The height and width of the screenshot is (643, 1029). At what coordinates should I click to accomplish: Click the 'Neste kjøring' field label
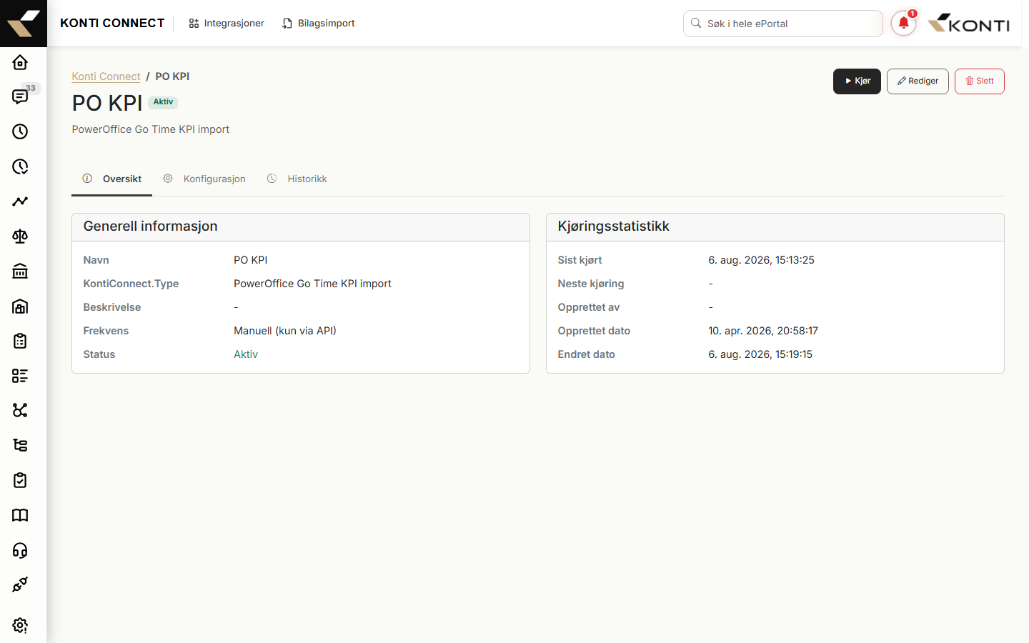pyautogui.click(x=591, y=284)
